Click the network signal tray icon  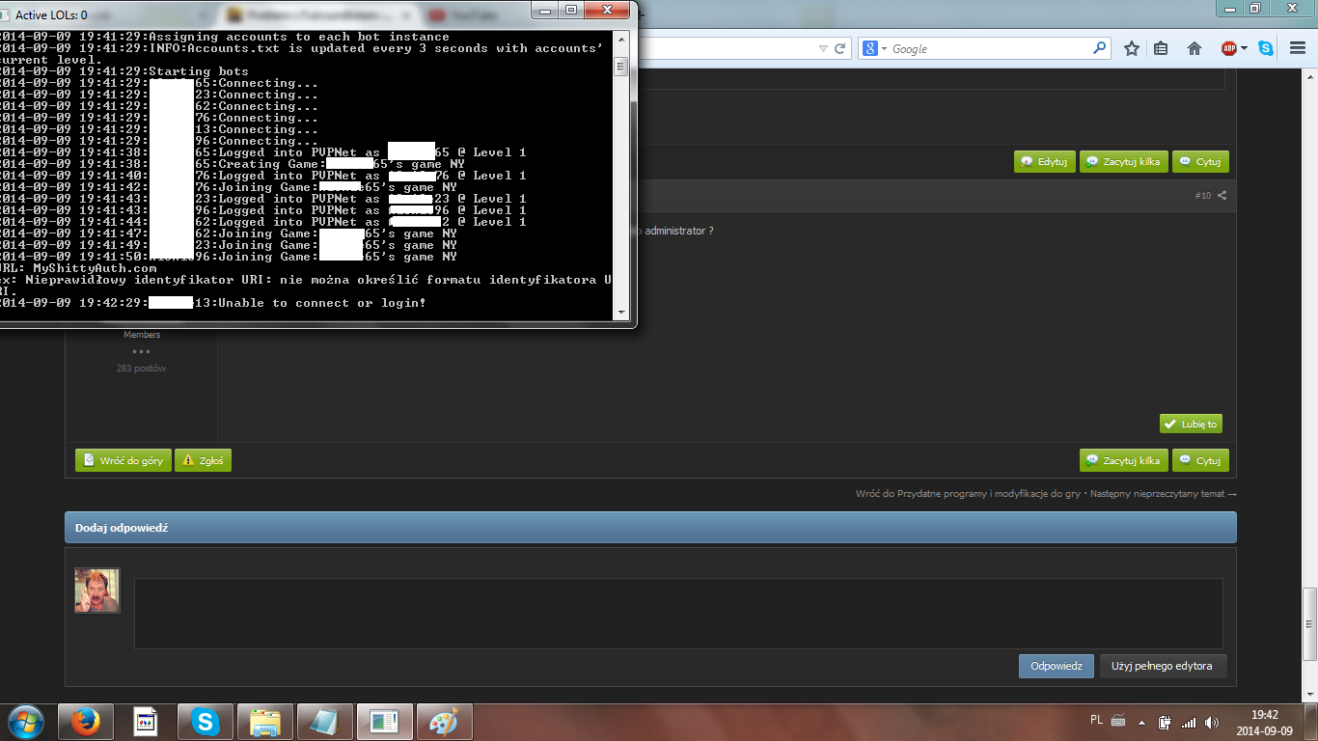point(1189,722)
